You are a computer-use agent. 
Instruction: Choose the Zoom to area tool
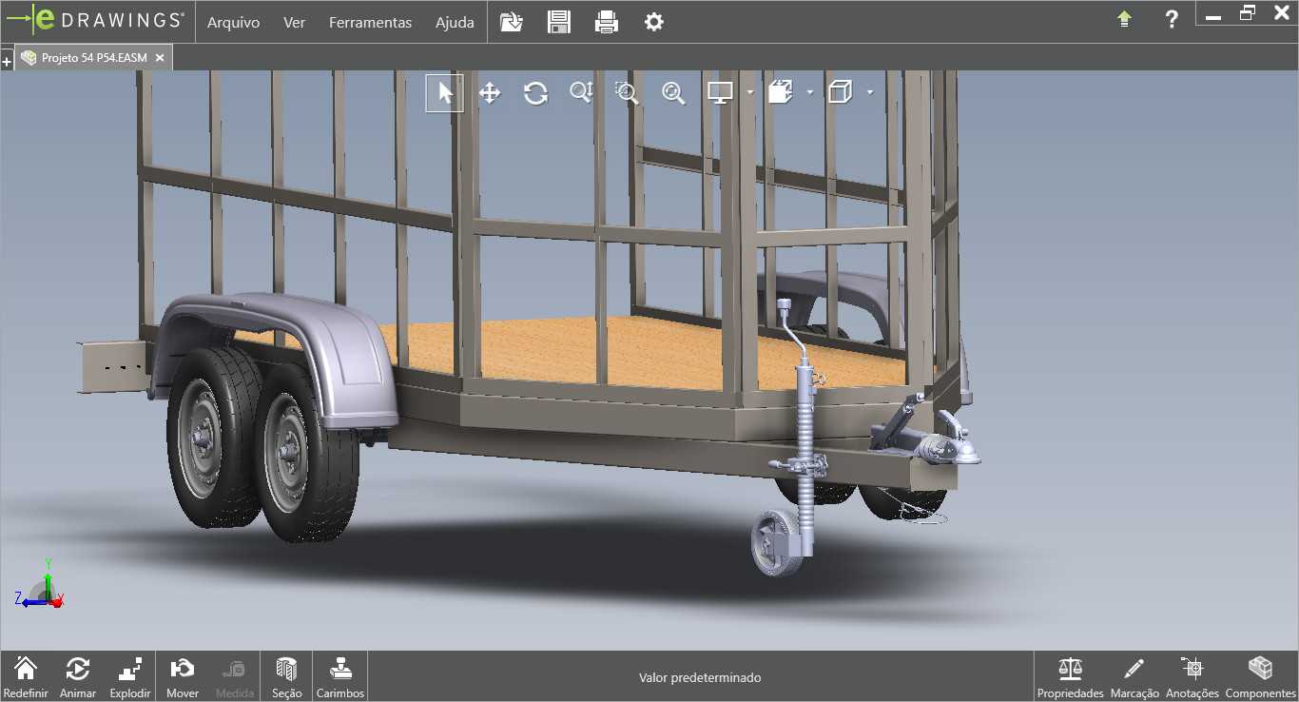click(627, 92)
